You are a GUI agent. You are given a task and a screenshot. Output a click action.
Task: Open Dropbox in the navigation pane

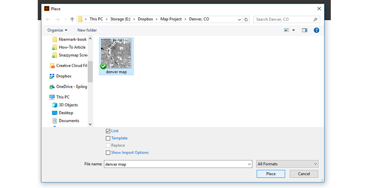point(63,76)
